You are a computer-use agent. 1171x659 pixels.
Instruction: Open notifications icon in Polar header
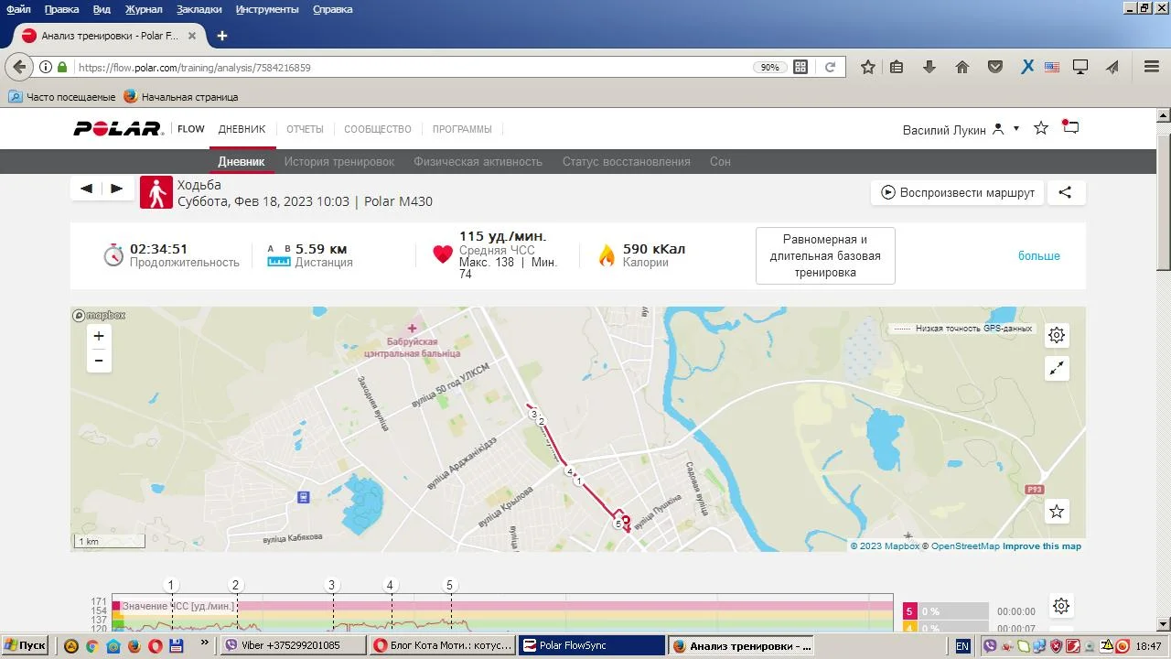tap(1070, 127)
